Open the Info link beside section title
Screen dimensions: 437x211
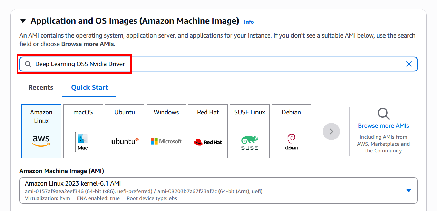point(249,22)
